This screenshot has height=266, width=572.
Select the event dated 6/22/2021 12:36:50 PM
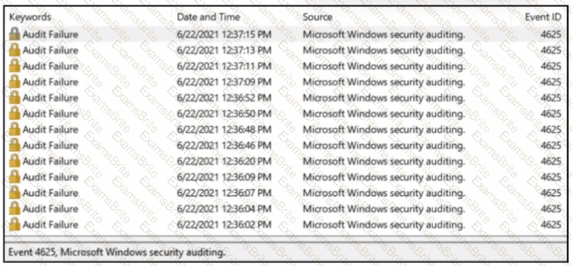coord(224,114)
